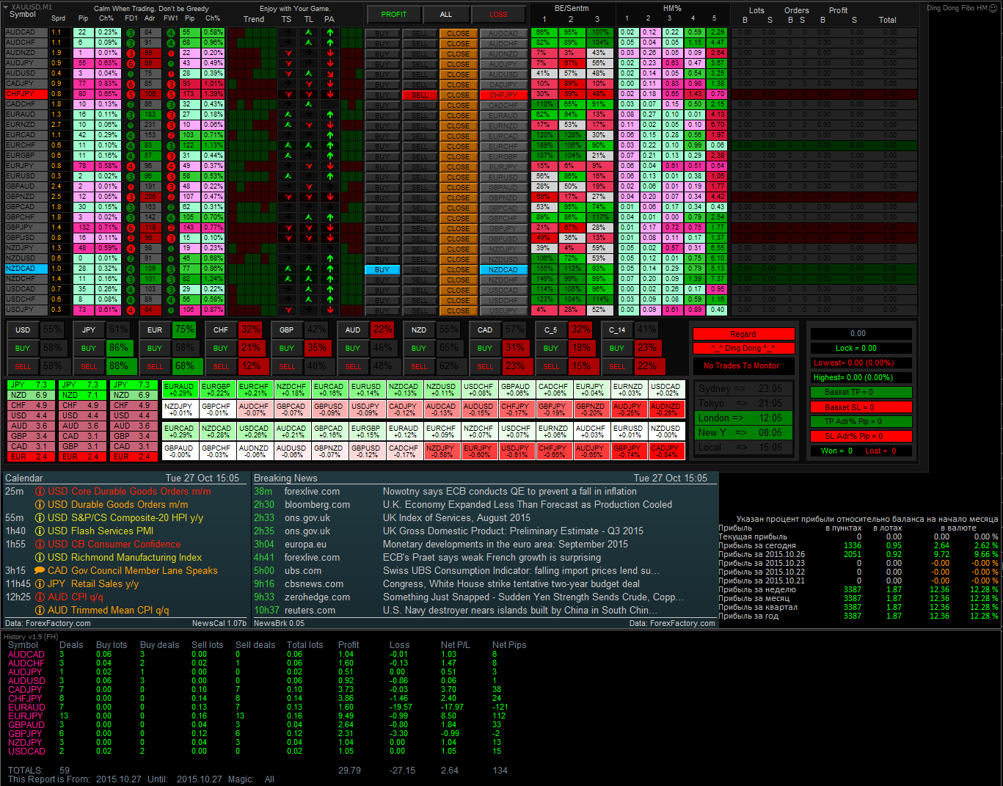Select the ALL filter button

446,15
